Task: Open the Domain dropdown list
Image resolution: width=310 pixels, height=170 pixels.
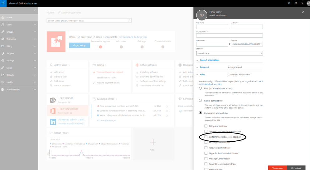Action: 247,44
